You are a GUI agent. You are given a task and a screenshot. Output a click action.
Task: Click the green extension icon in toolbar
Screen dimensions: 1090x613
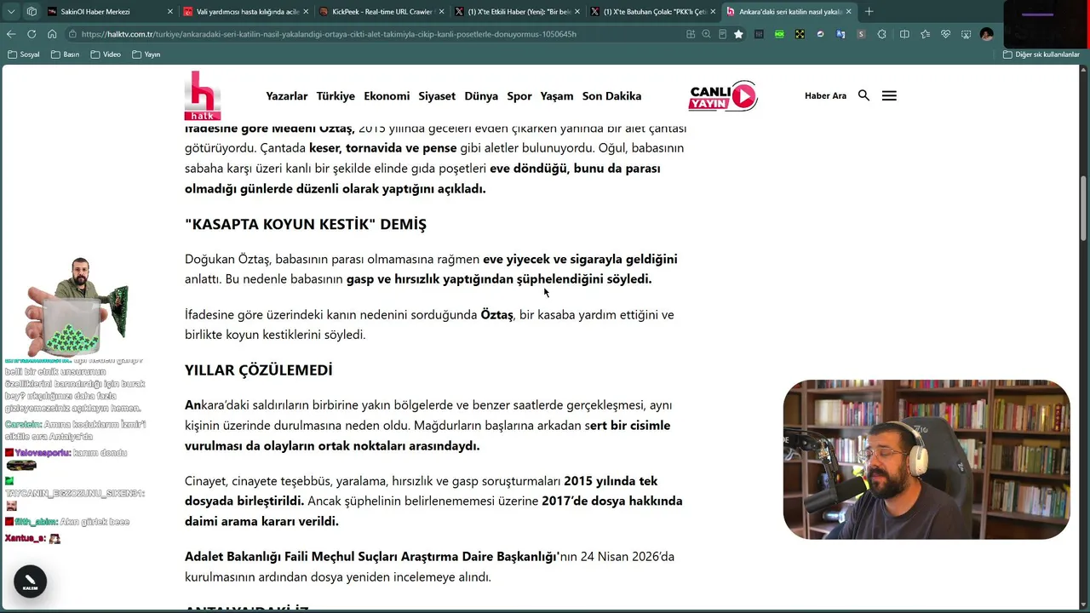pyautogui.click(x=779, y=34)
